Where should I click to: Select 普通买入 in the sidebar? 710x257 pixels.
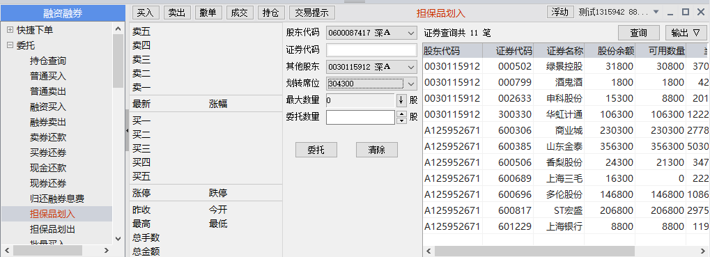tap(48, 76)
